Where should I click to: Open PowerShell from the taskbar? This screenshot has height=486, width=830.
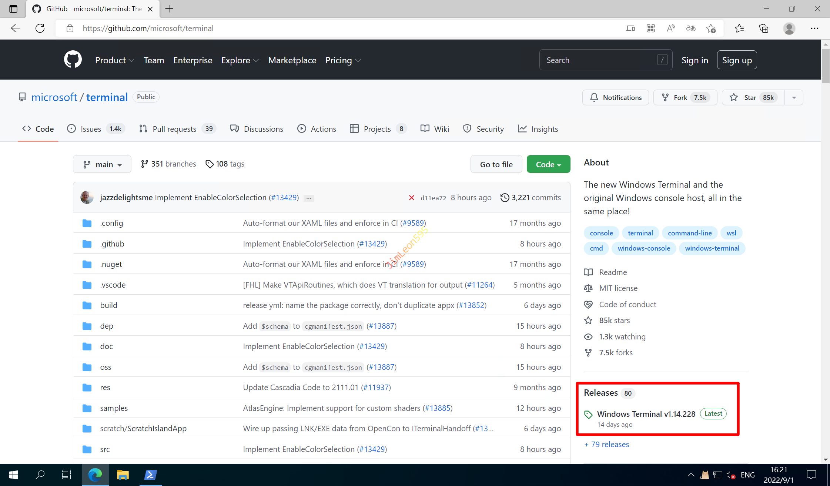click(150, 475)
